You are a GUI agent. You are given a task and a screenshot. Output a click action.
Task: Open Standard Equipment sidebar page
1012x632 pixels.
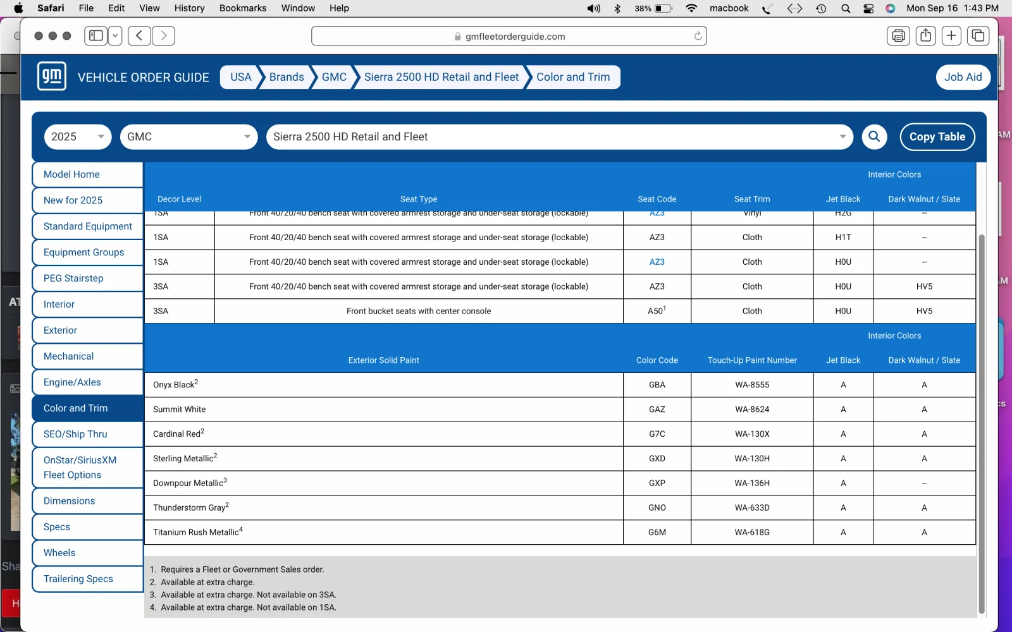(x=88, y=226)
